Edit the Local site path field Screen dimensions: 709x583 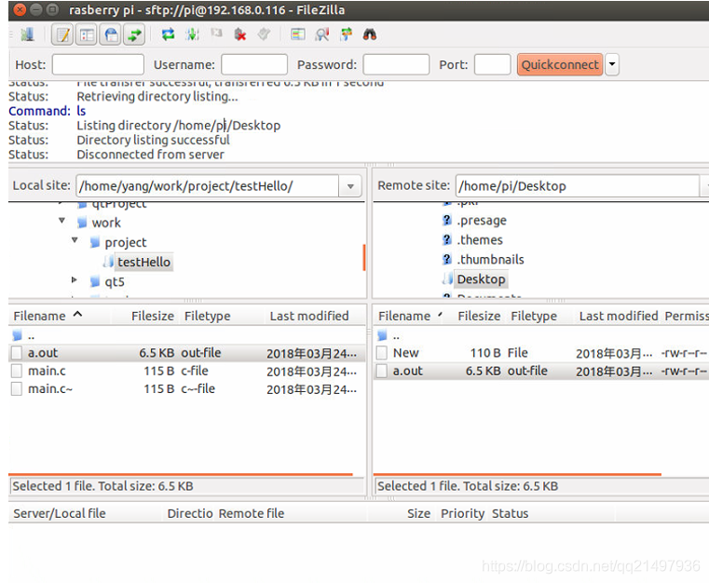(x=208, y=186)
